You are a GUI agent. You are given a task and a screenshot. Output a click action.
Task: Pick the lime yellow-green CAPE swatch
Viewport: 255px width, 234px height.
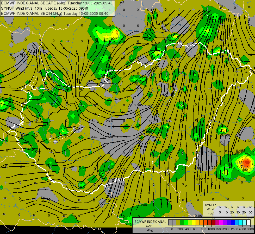point(190,222)
